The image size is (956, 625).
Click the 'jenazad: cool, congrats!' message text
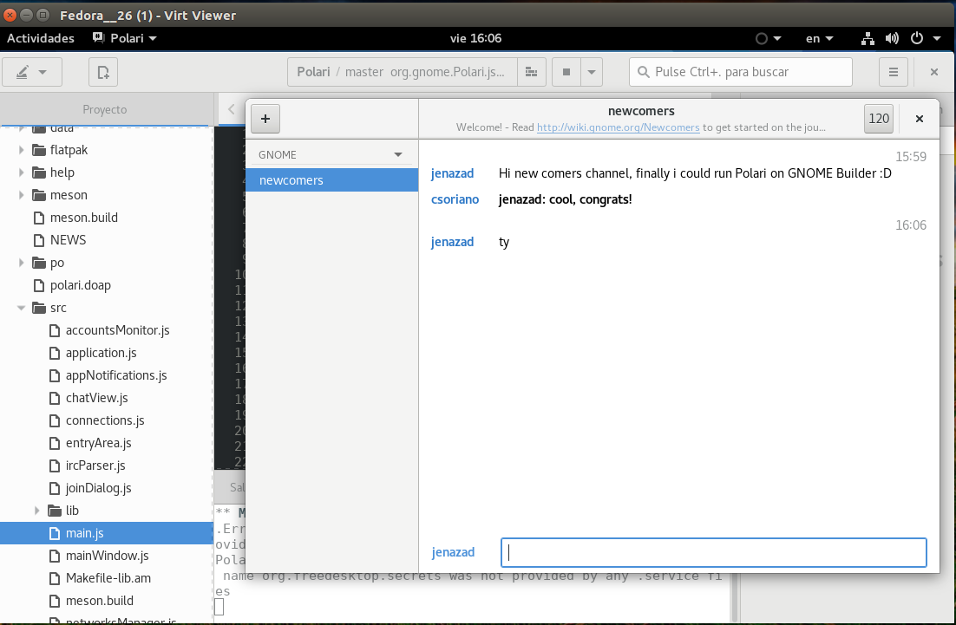[566, 199]
